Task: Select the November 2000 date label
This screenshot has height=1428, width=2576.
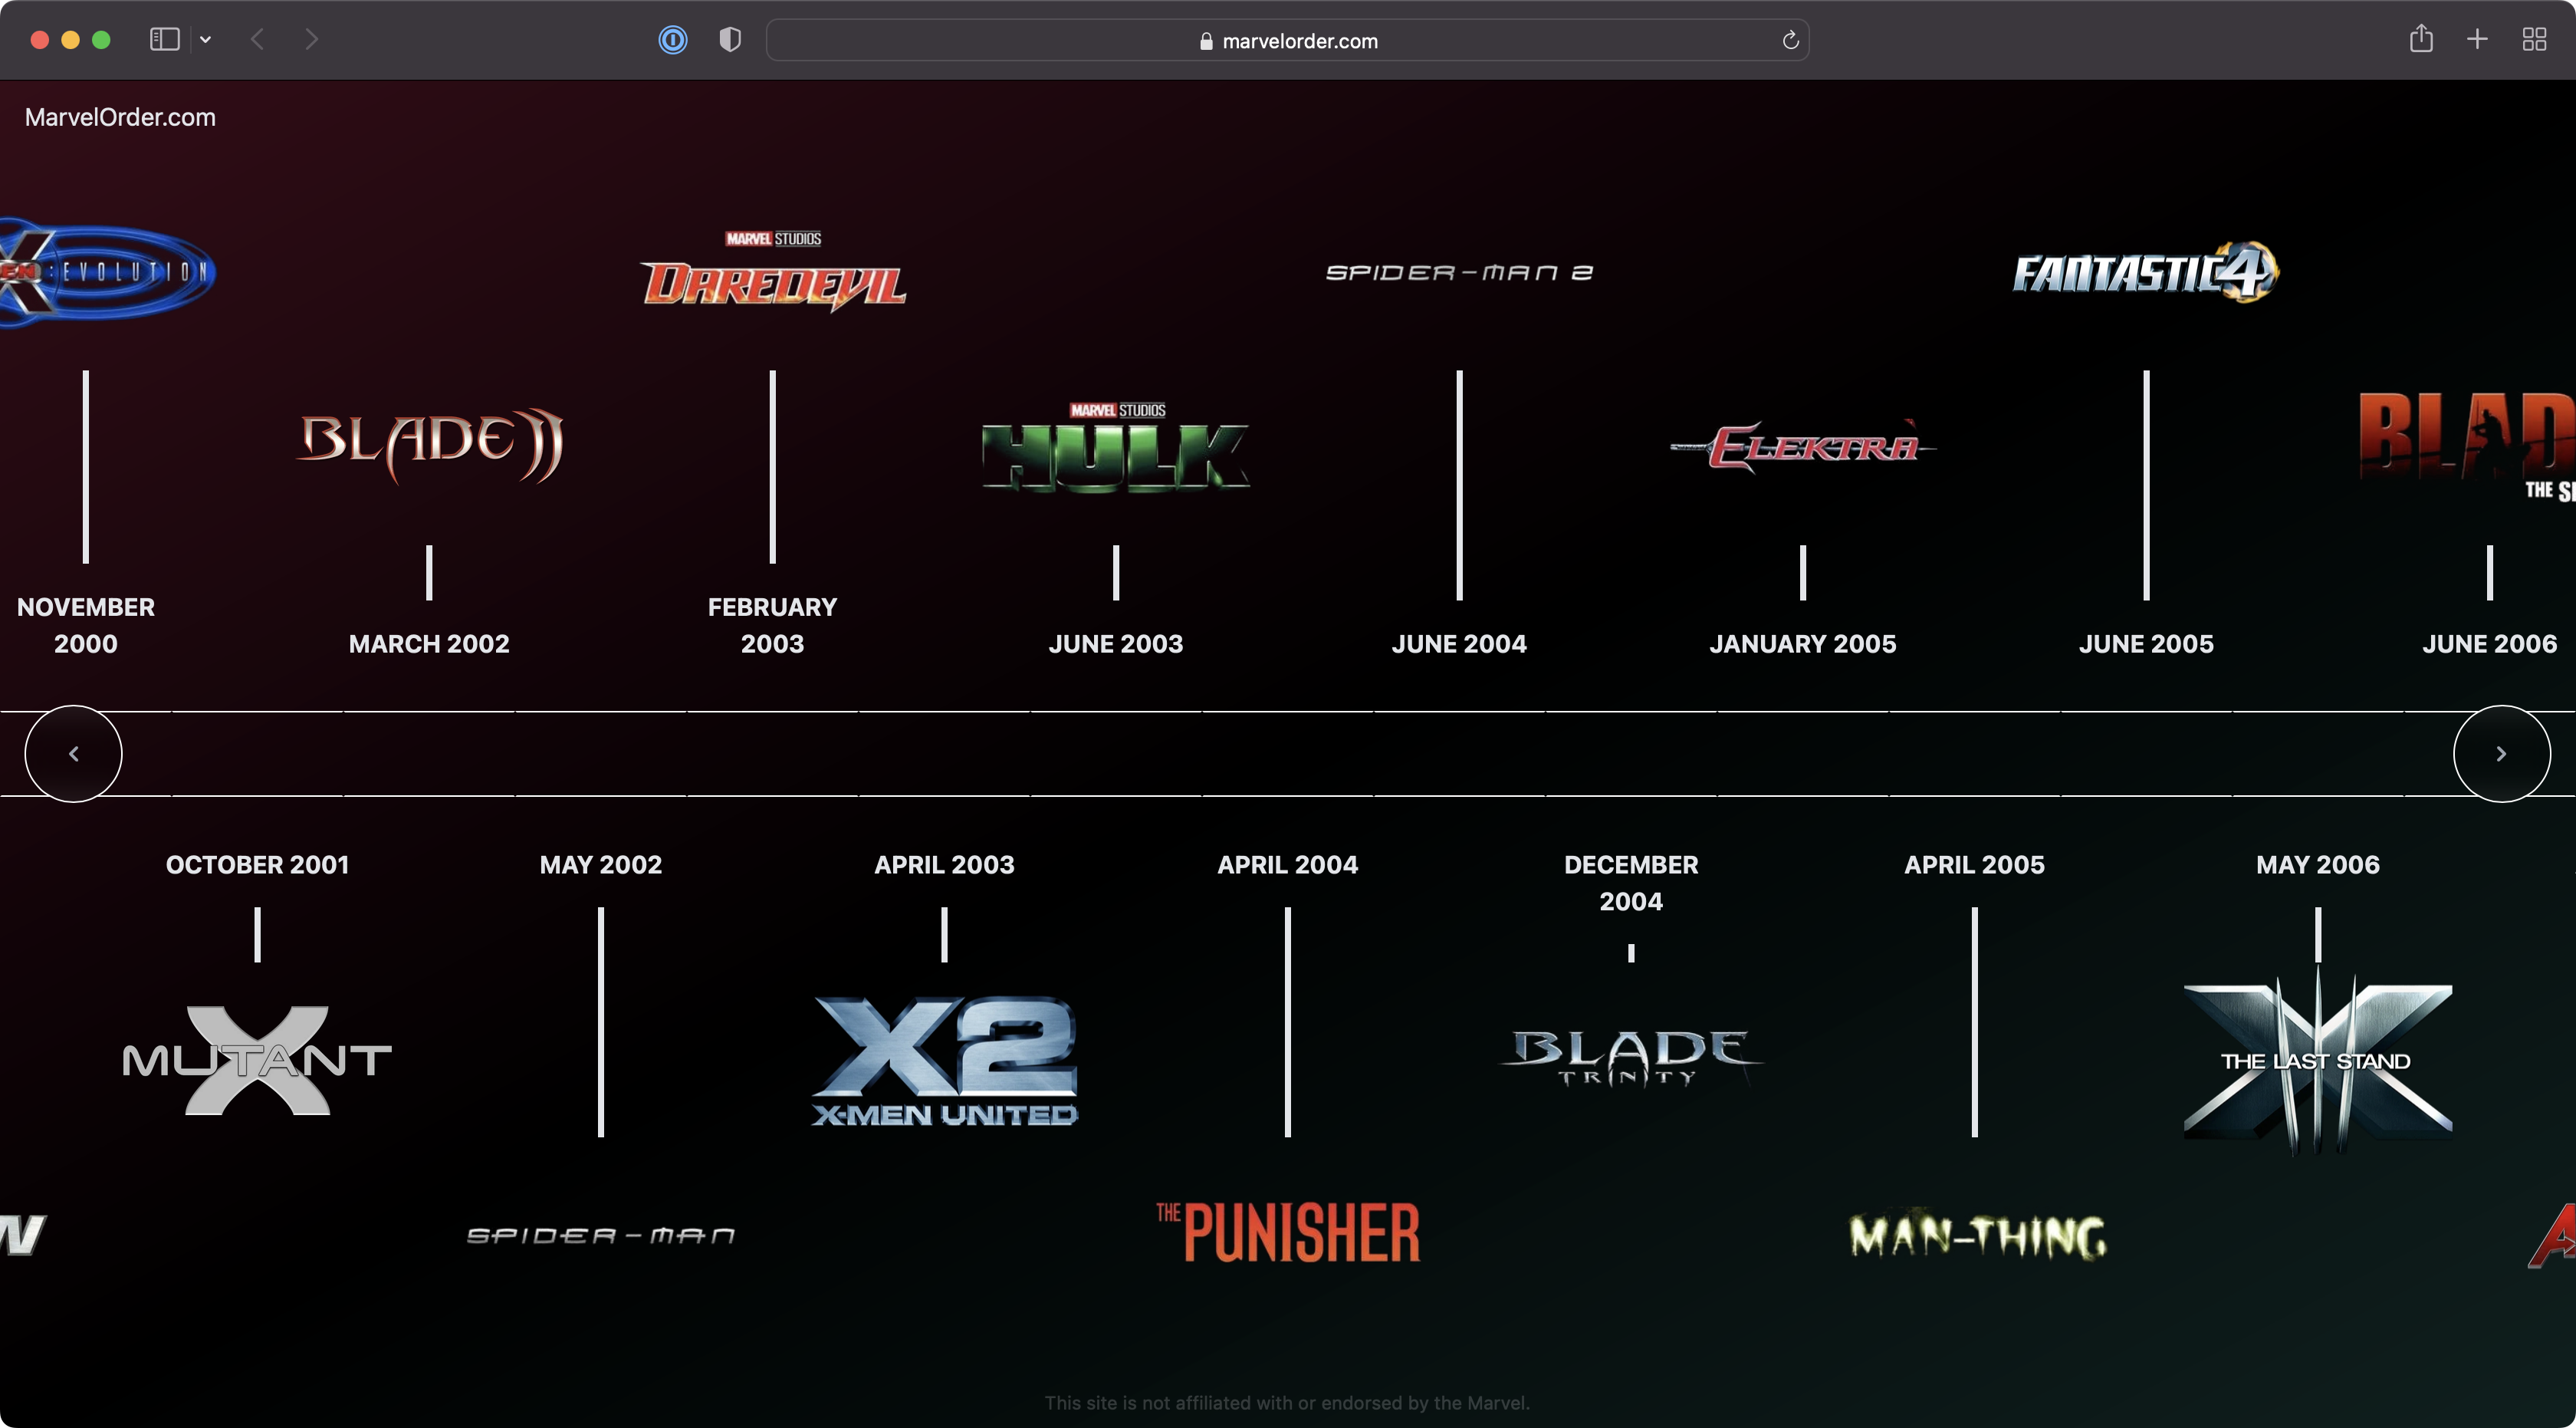Action: coord(86,625)
